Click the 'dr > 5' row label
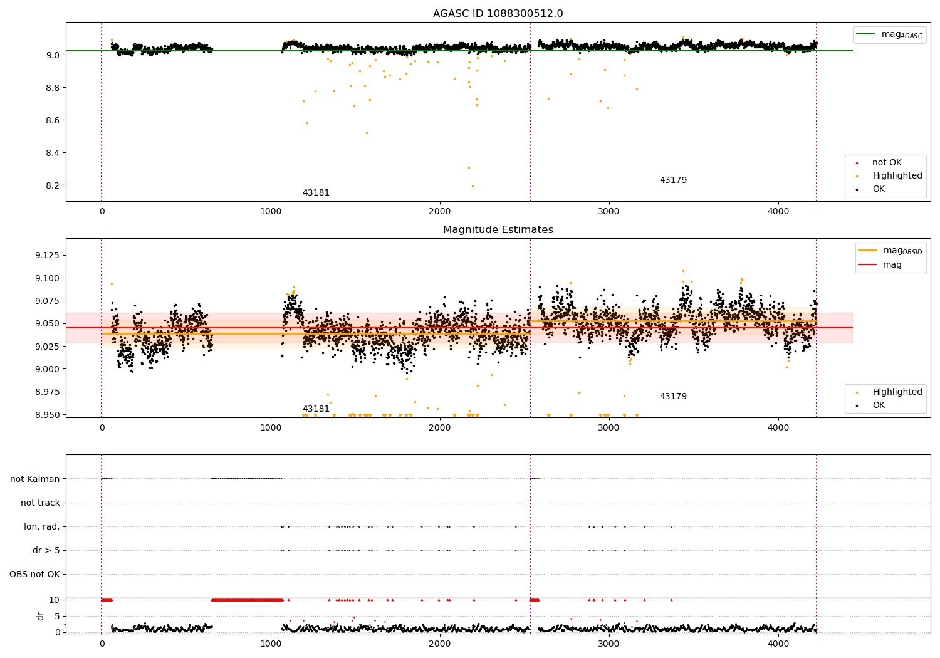The width and height of the screenshot is (940, 658). [x=46, y=551]
